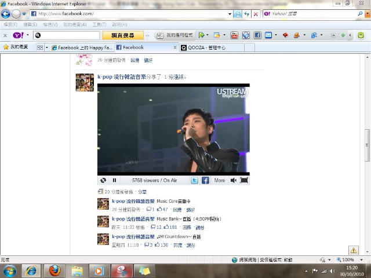The width and height of the screenshot is (371, 278).
Task: Open the 我的最愛(A) menu
Action: pos(75,24)
